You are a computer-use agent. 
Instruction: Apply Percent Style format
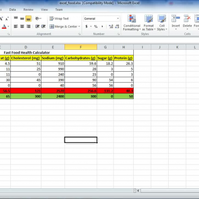tap(96, 26)
